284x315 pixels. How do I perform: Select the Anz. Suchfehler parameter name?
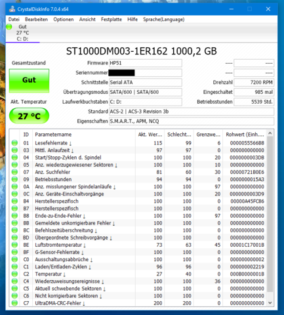pos(52,172)
